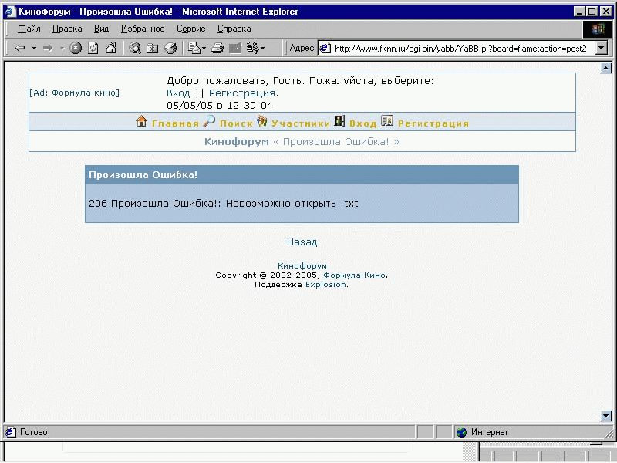Click the Print toolbar icon
Image resolution: width=617 pixels, height=463 pixels.
(217, 49)
